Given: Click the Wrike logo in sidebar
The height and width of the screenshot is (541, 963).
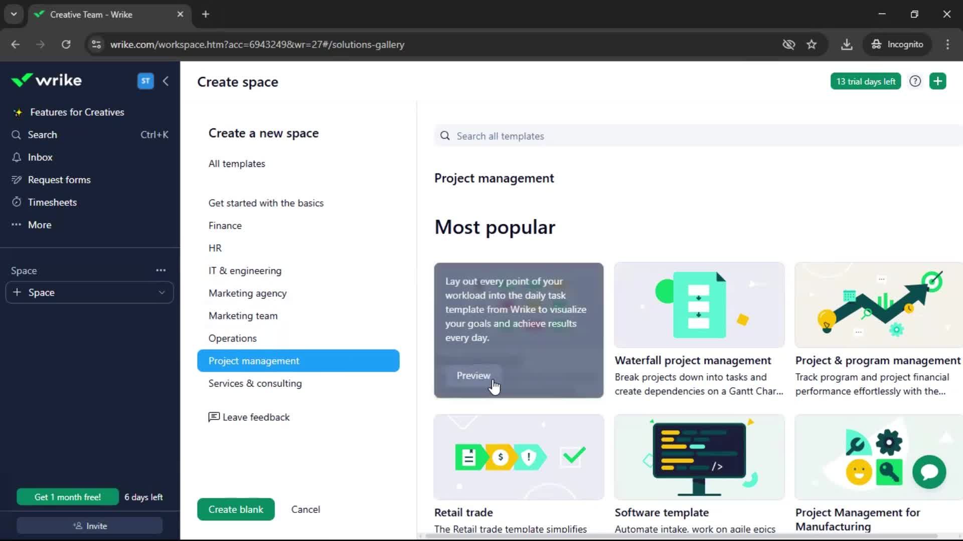Looking at the screenshot, I should [x=46, y=80].
